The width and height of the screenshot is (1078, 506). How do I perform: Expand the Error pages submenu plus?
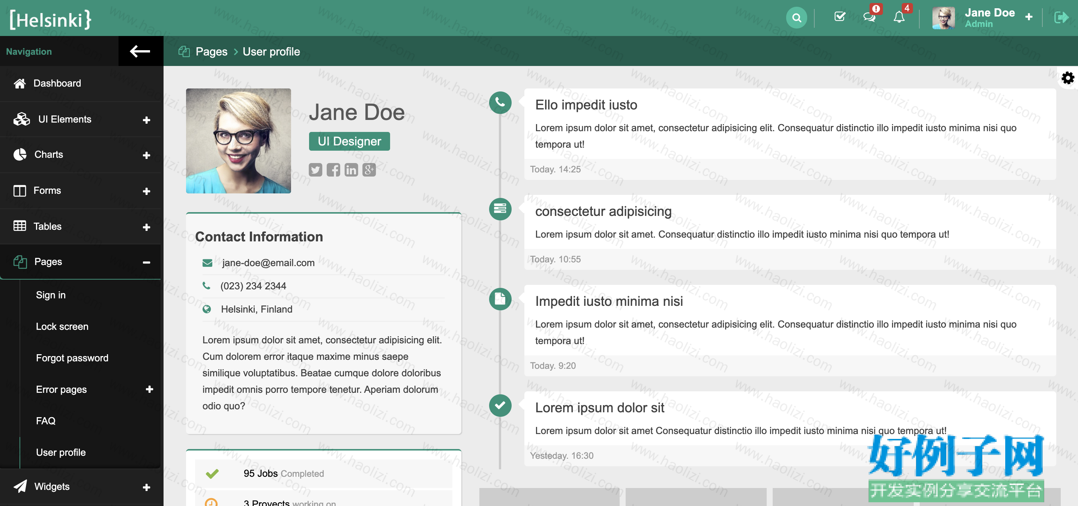tap(149, 389)
